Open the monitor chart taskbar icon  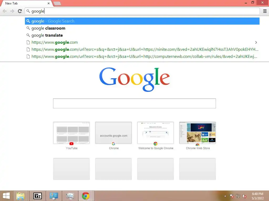[70, 196]
